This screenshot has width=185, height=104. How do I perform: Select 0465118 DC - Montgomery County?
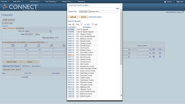tap(71, 66)
